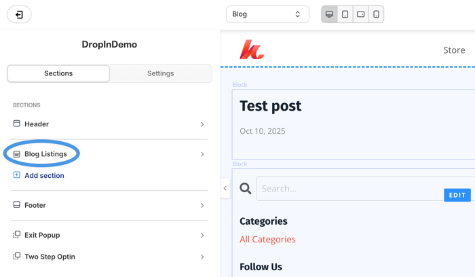Select the Sections tab
Image resolution: width=475 pixels, height=277 pixels.
pos(58,73)
